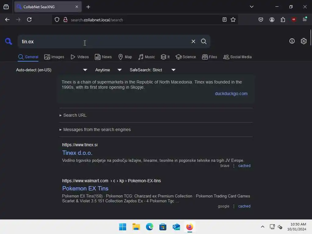Switch to the Files category tab
Screen dimensions: 312x234
coord(209,57)
